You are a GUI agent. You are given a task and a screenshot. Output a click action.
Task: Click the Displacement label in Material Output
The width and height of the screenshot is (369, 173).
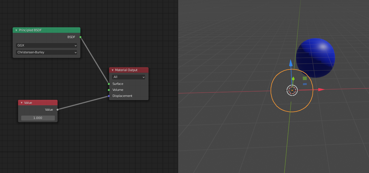(123, 96)
